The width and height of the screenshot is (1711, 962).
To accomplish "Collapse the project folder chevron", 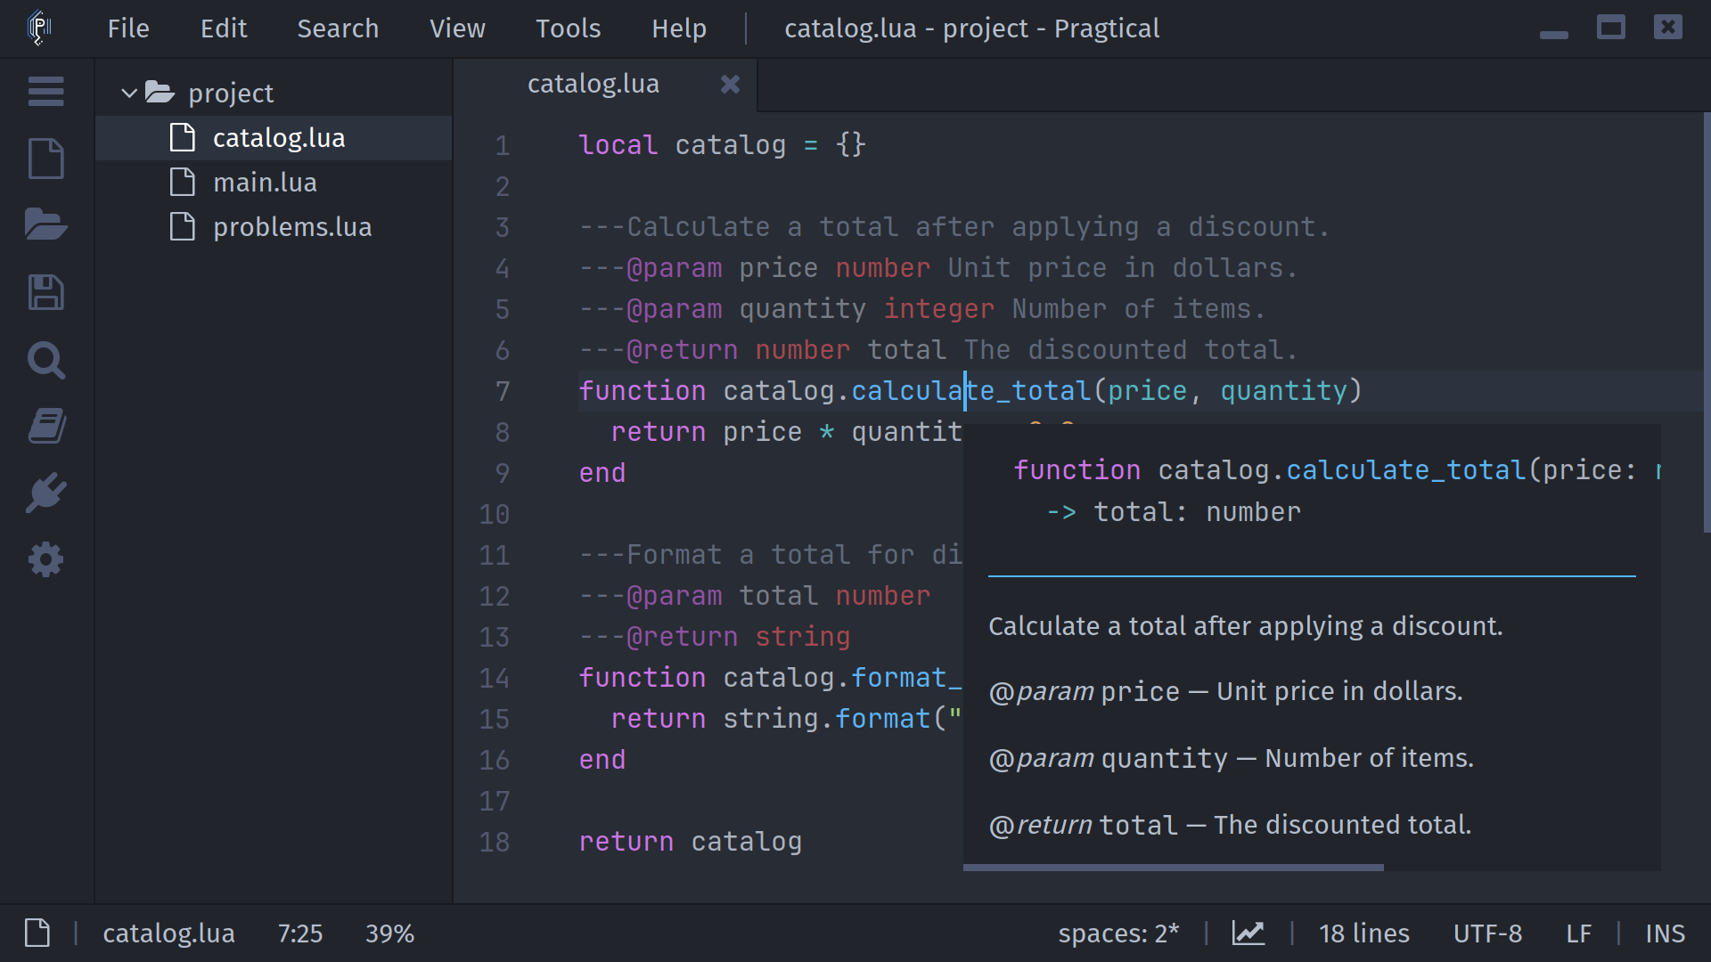I will pyautogui.click(x=129, y=93).
